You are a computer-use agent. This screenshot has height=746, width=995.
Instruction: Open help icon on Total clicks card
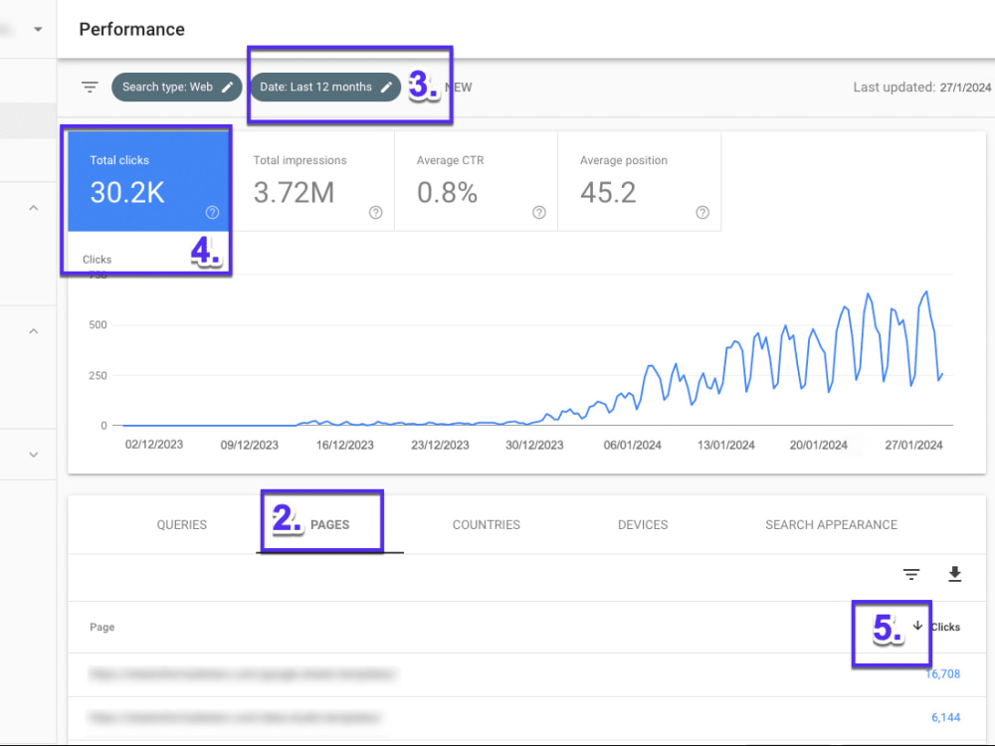(x=212, y=213)
